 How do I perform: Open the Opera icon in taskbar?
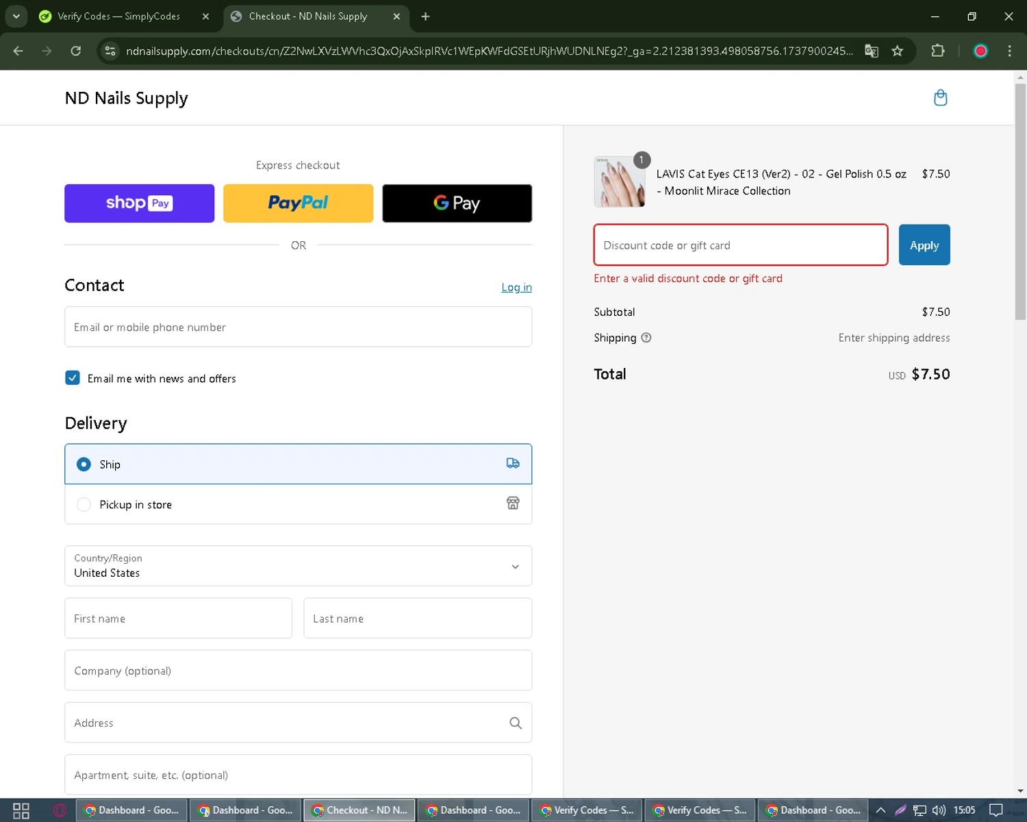pyautogui.click(x=60, y=810)
